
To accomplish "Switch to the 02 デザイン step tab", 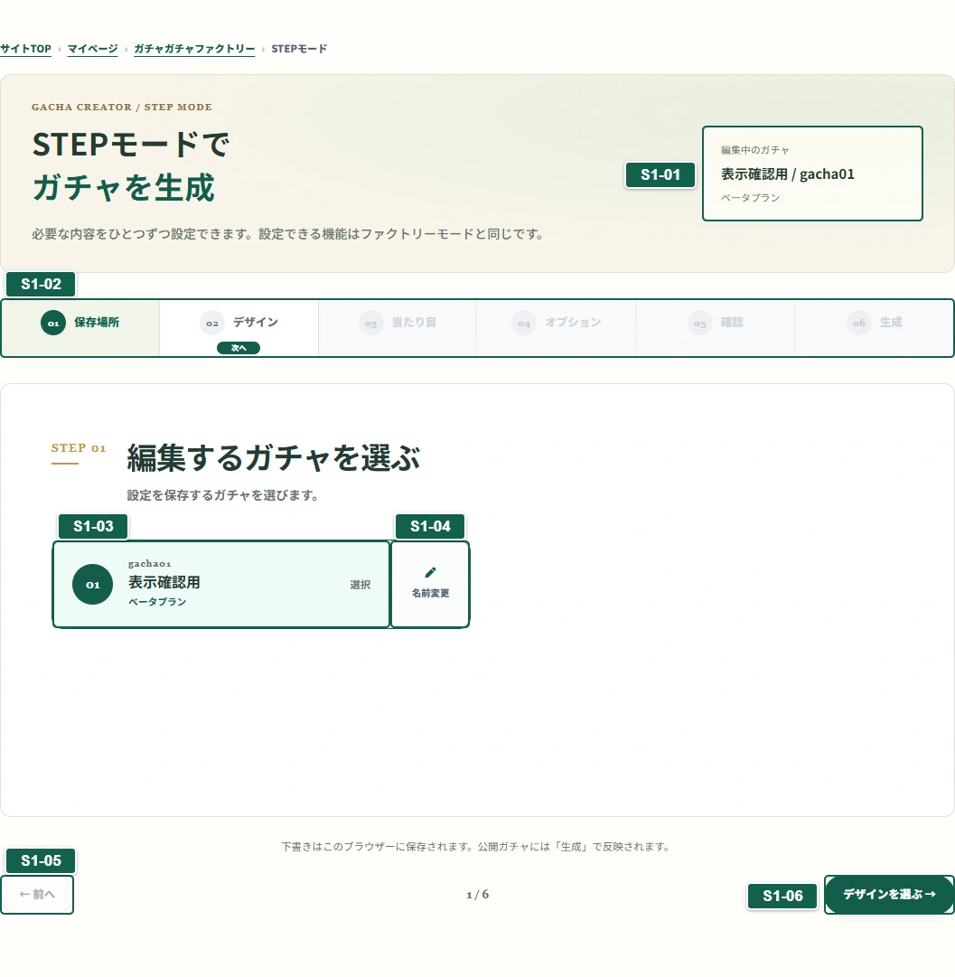I will click(239, 328).
